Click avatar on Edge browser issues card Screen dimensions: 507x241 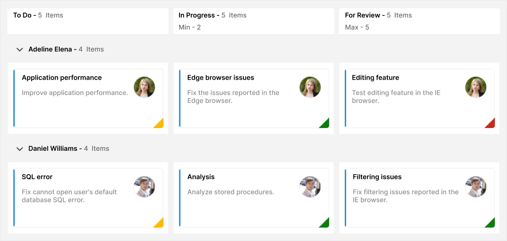click(x=310, y=87)
